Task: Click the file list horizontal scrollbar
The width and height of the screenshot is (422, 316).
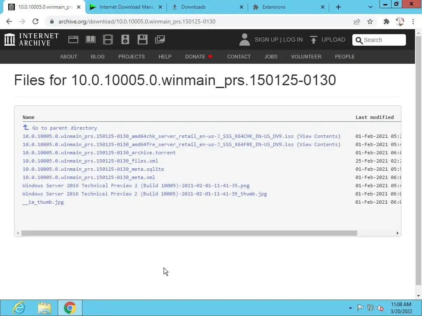Action: (189, 233)
